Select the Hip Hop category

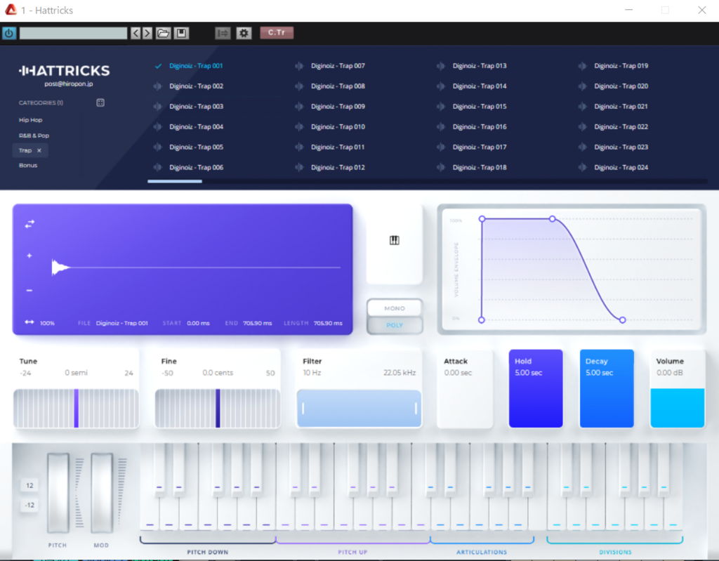[30, 120]
